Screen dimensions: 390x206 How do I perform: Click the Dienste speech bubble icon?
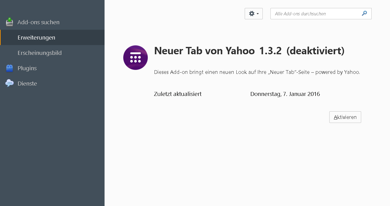tap(10, 83)
